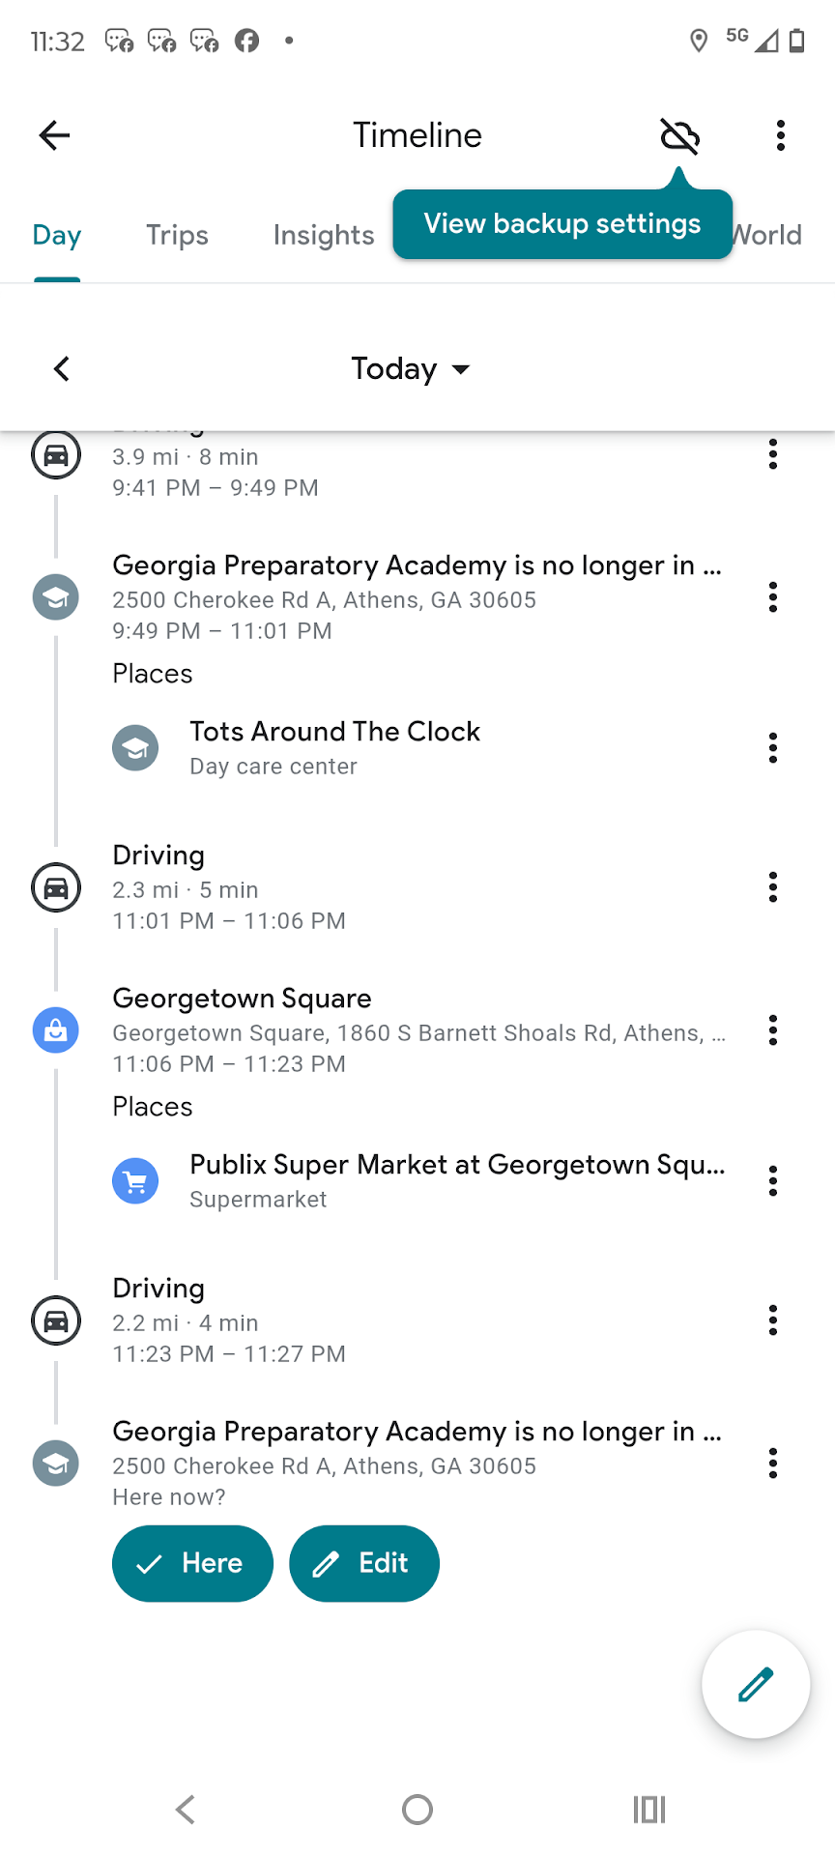This screenshot has height=1856, width=835.
Task: Go back using the top-left arrow
Action: 54,135
